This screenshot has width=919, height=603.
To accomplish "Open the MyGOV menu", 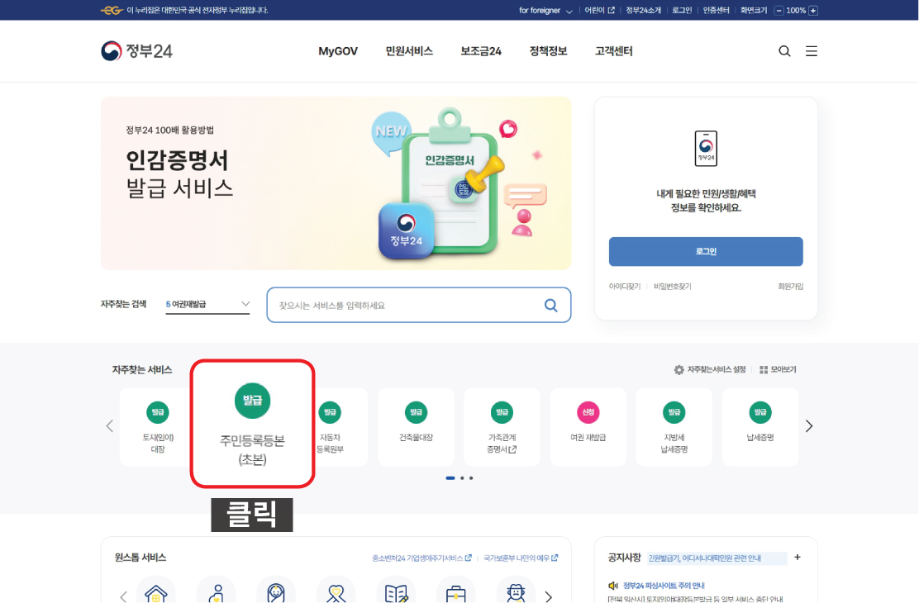I will coord(338,51).
